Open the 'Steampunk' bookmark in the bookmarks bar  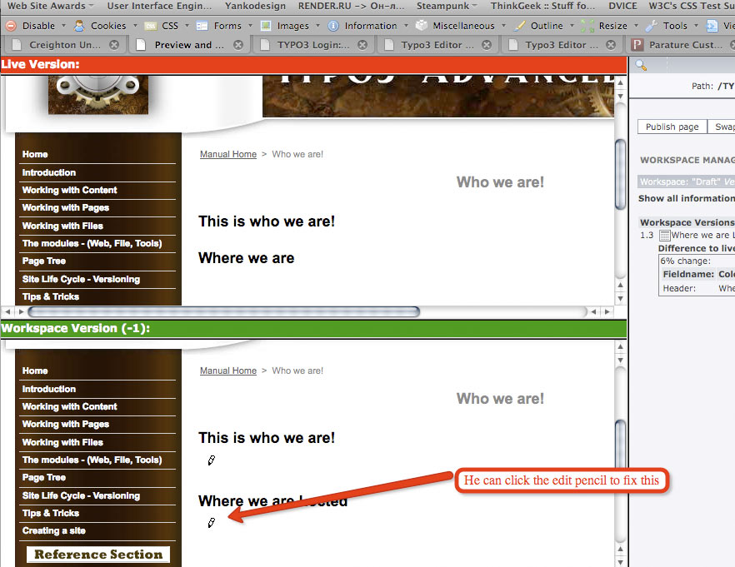tap(443, 6)
